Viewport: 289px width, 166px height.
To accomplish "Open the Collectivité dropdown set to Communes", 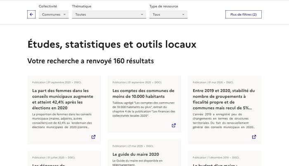I will tap(54, 14).
